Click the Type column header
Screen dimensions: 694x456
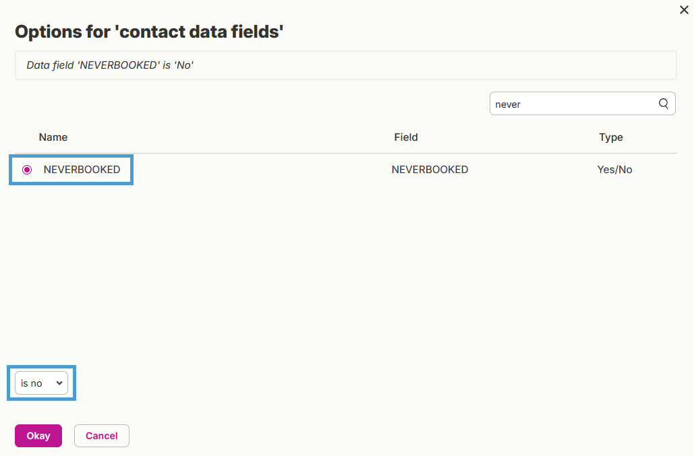pyautogui.click(x=611, y=137)
